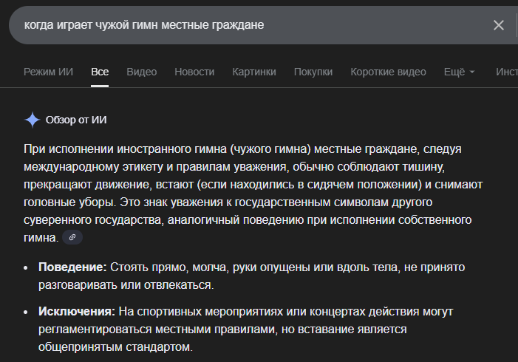Viewport: 518px width, 362px height.
Task: Open the Видео tab
Action: click(x=142, y=72)
